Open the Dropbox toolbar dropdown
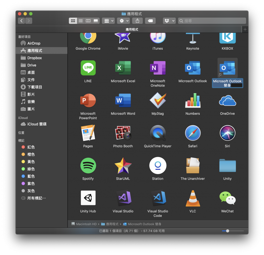The height and width of the screenshot is (255, 264). (x=169, y=21)
